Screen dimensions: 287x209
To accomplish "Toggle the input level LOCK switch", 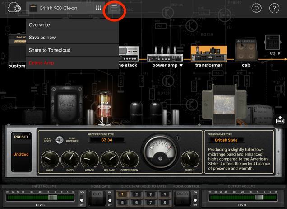I will [82, 199].
